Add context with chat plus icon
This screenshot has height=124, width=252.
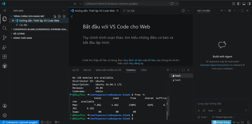[x=199, y=111]
